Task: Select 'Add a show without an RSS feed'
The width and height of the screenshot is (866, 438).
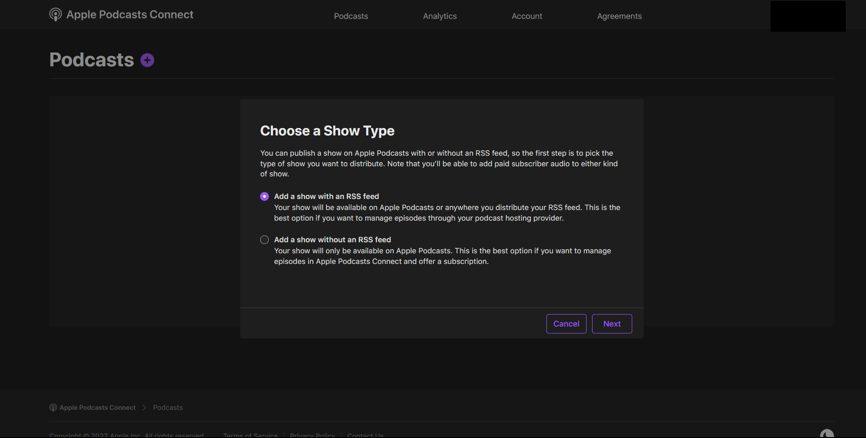Action: [x=264, y=240]
